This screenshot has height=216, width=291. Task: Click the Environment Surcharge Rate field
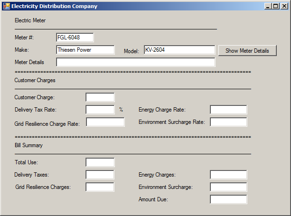[228, 122]
